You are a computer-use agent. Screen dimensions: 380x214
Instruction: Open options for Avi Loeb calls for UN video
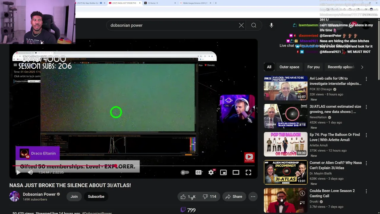pyautogui.click(x=366, y=79)
